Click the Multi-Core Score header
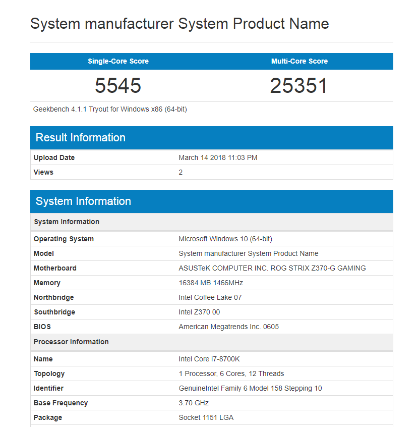Screen dimensions: 420x427 click(299, 61)
